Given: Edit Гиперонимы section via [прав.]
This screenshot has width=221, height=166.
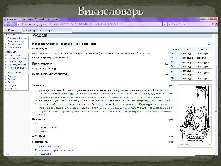Looking at the screenshot, I should click(x=171, y=142).
